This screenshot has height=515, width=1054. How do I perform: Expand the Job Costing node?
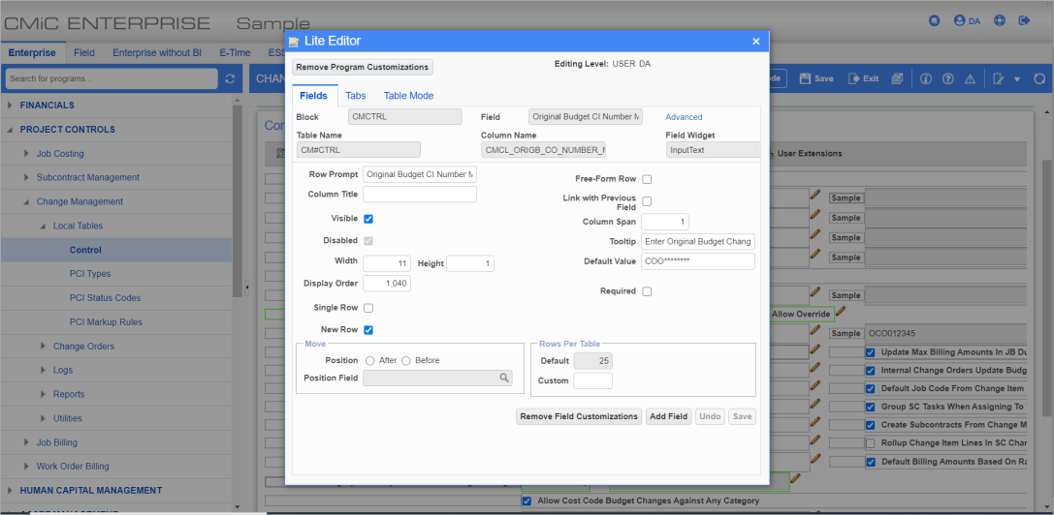pos(27,154)
